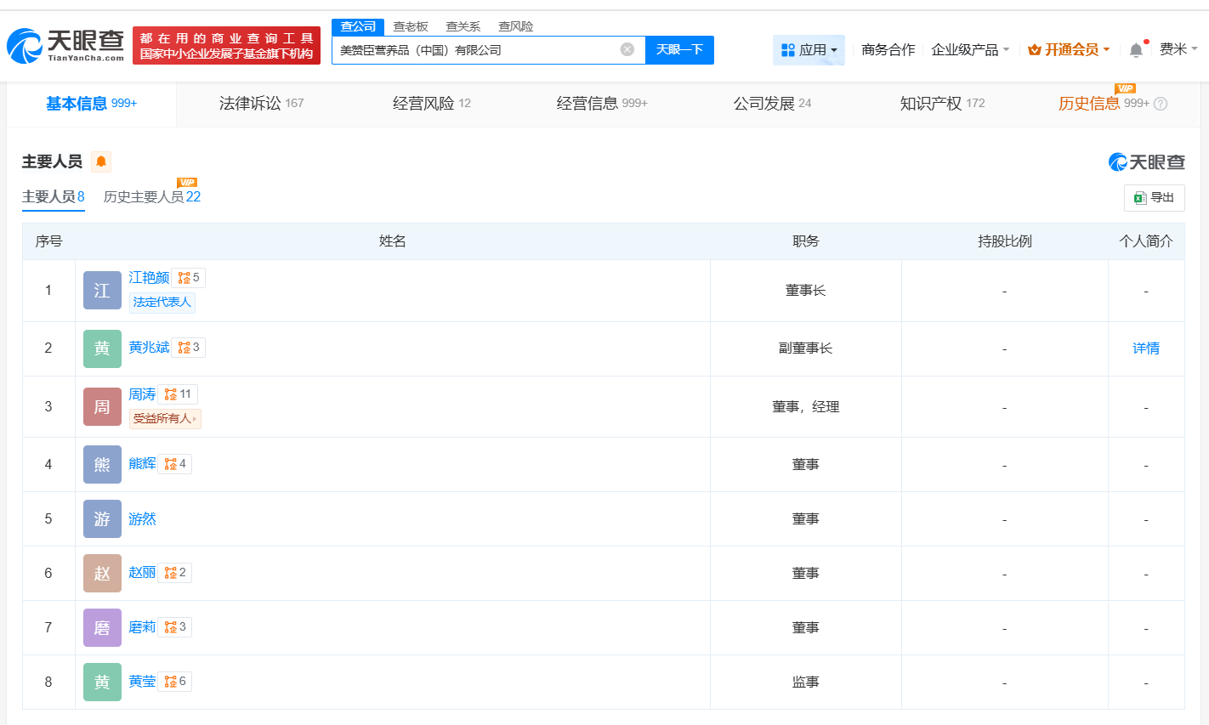Click the company name search input field
The height and width of the screenshot is (725, 1209).
point(476,50)
